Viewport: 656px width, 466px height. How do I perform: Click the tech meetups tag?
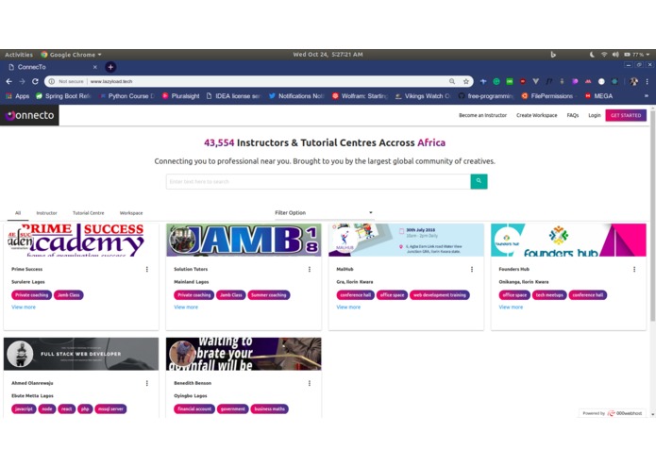tap(549, 295)
